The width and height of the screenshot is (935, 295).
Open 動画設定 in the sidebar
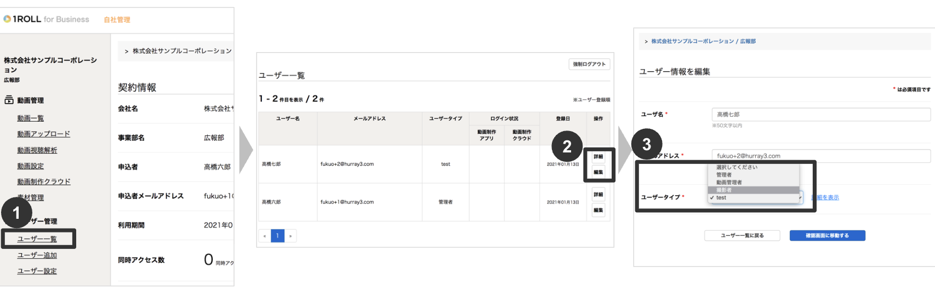pyautogui.click(x=30, y=166)
